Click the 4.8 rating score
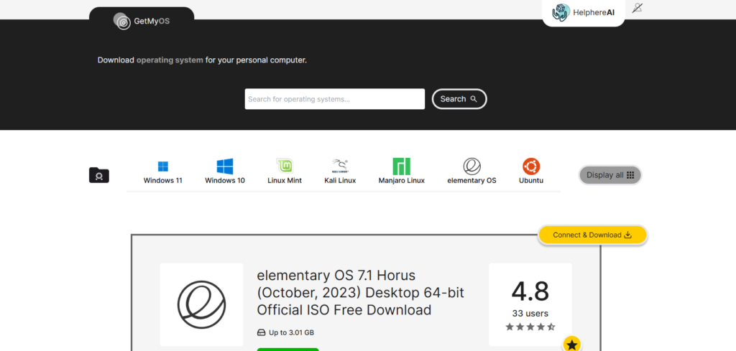This screenshot has height=351, width=736. coord(530,291)
